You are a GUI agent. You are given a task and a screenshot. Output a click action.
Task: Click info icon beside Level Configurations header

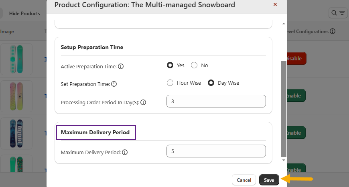pos(333,31)
